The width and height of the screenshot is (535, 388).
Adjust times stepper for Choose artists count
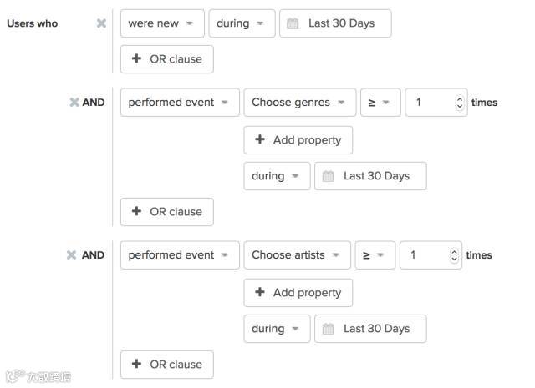pos(454,255)
